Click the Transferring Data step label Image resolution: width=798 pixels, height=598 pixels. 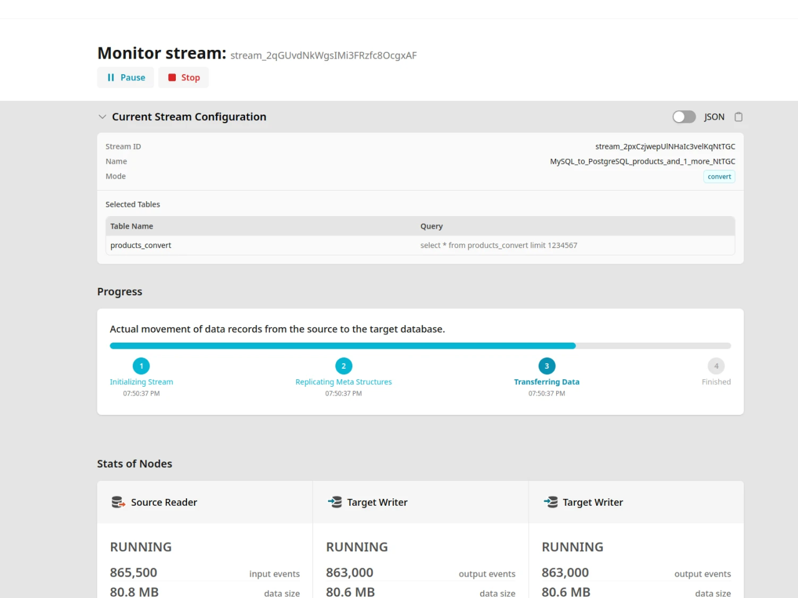(547, 382)
